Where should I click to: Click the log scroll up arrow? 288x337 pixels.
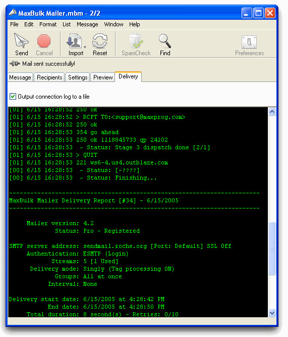tap(272, 111)
